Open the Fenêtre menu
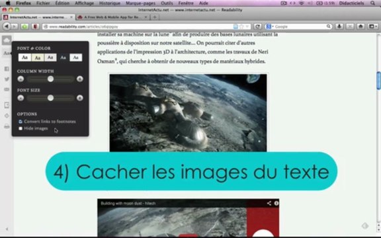This screenshot has width=381, height=238. (186, 3)
